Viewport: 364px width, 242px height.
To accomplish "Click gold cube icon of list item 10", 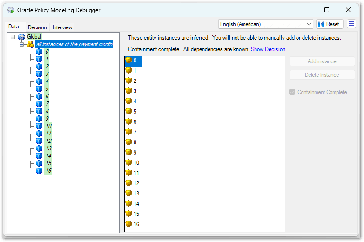I will [x=128, y=162].
